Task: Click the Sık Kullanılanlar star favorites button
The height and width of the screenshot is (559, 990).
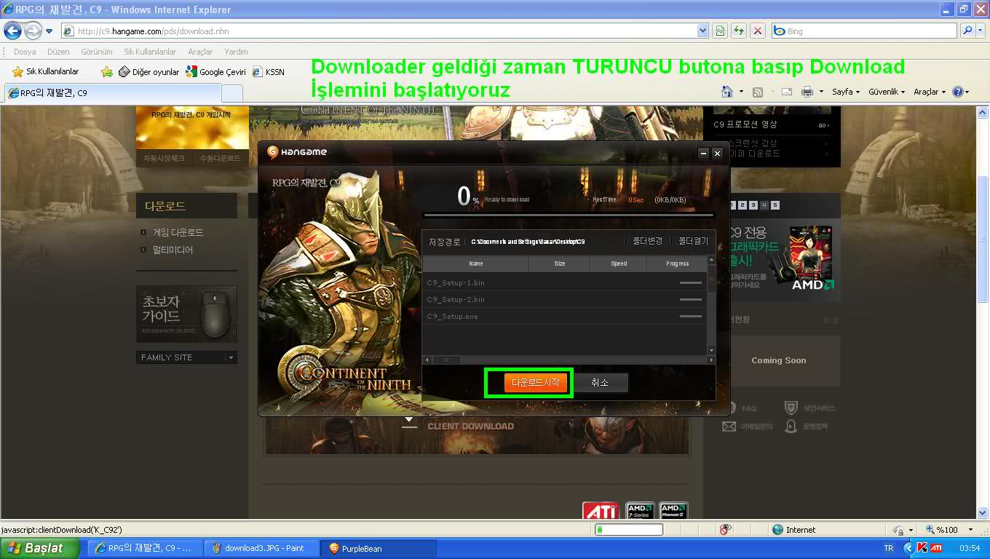Action: coord(45,71)
